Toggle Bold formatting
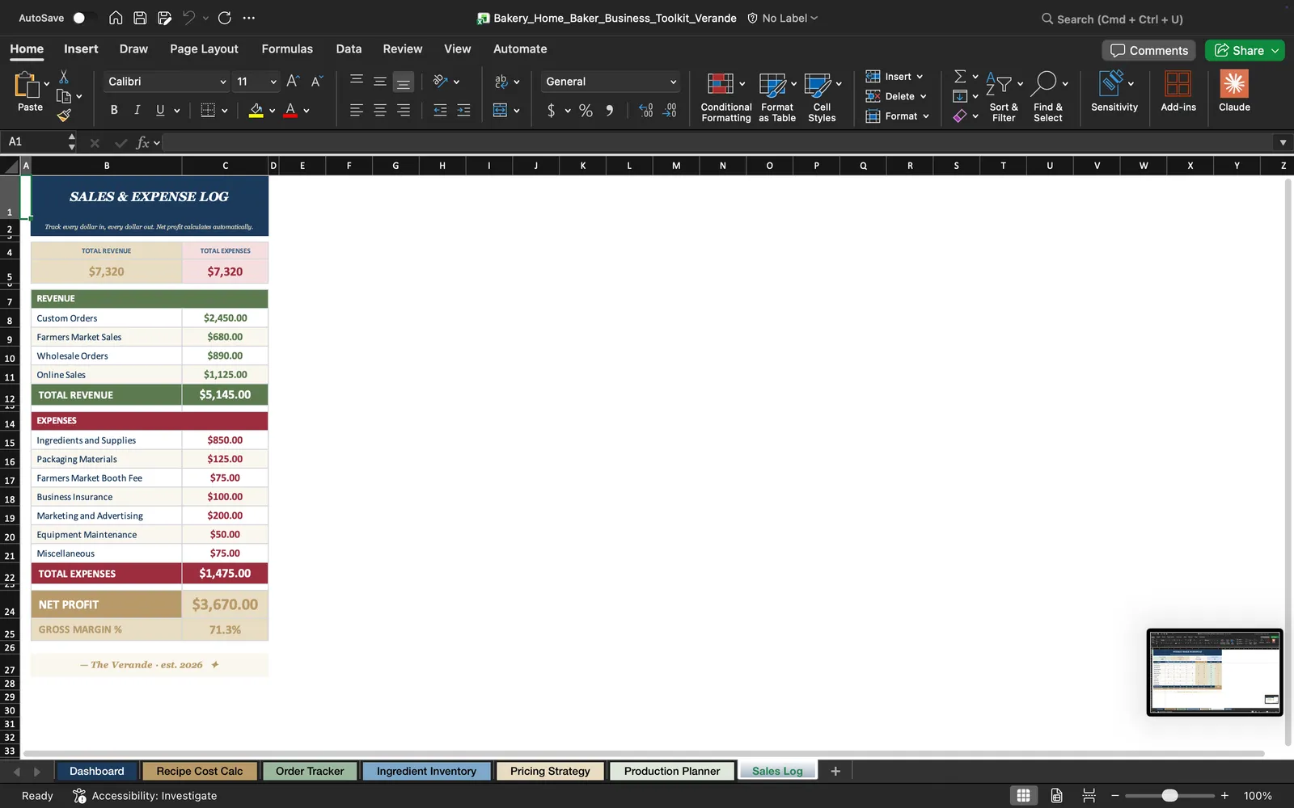The height and width of the screenshot is (808, 1294). pyautogui.click(x=114, y=110)
